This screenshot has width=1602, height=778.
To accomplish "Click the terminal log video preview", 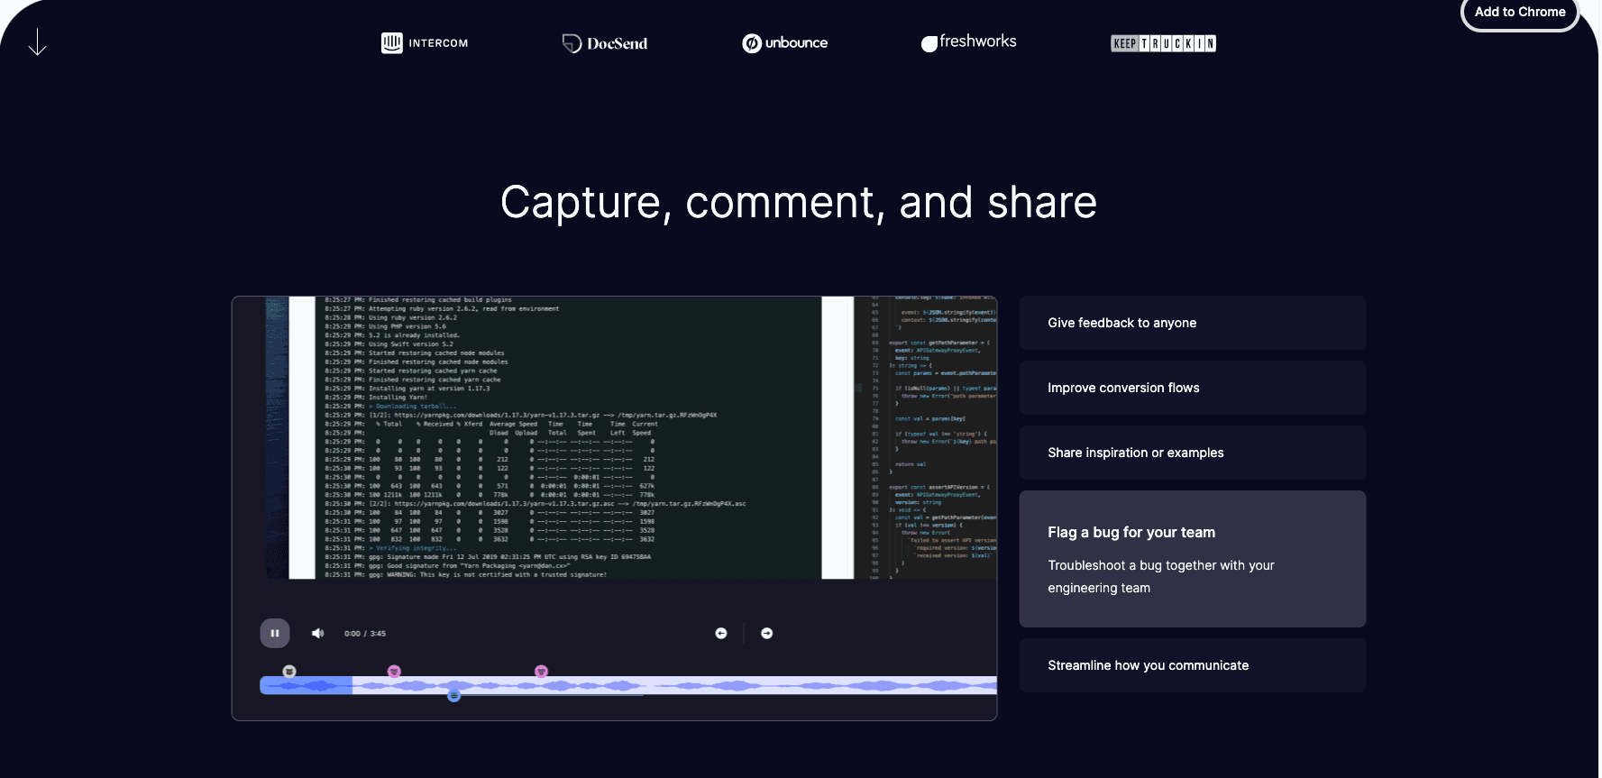I will tap(568, 437).
